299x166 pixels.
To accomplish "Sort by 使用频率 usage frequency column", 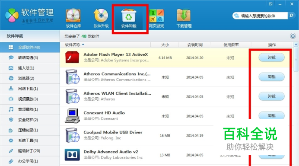I will click(231, 45).
